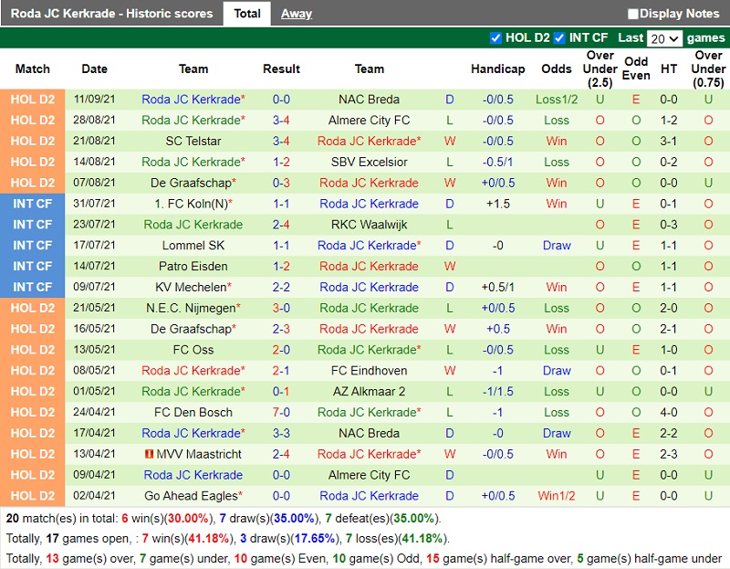This screenshot has width=730, height=569.
Task: Uncheck the INT CF league filter
Action: click(x=559, y=38)
